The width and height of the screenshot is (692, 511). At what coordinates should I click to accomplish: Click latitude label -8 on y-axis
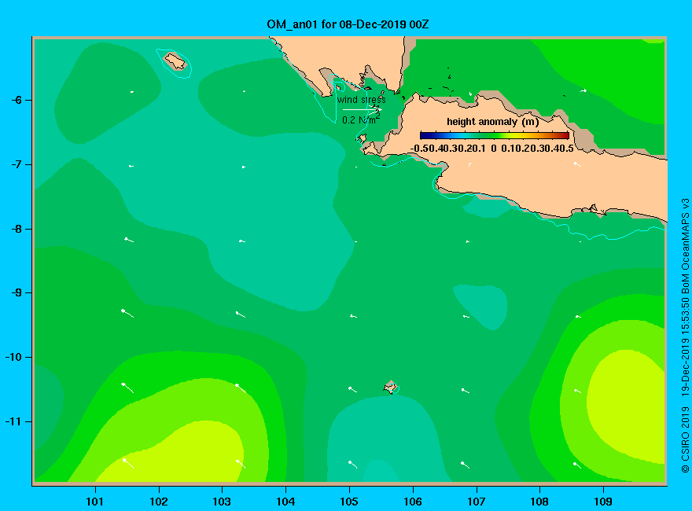click(x=17, y=229)
